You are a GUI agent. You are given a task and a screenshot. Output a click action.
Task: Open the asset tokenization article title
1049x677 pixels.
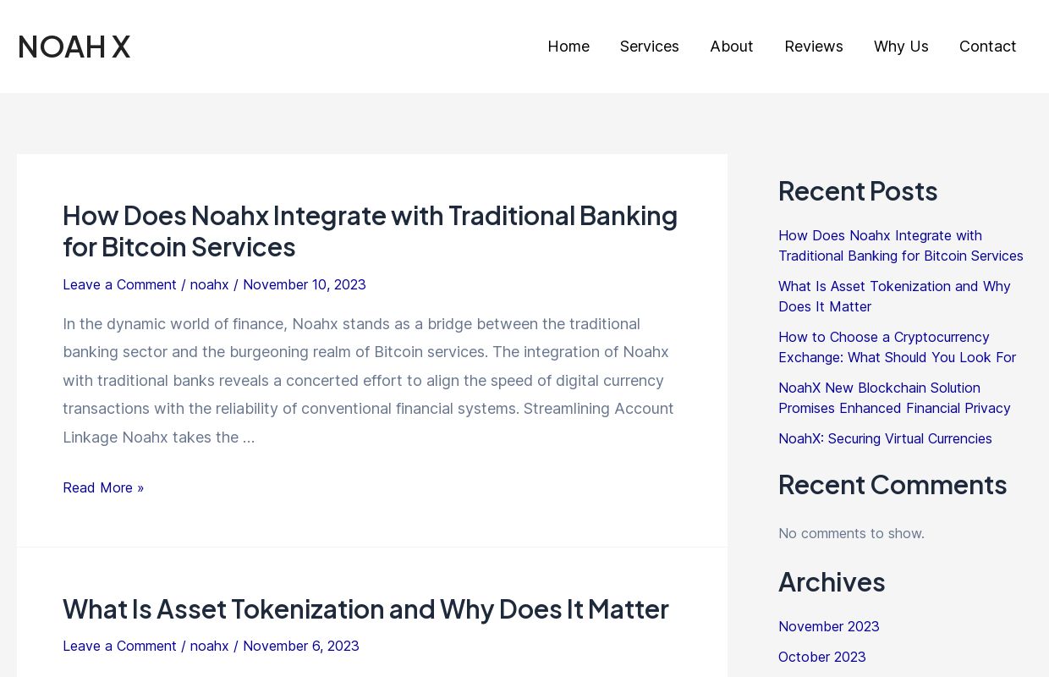pyautogui.click(x=365, y=608)
